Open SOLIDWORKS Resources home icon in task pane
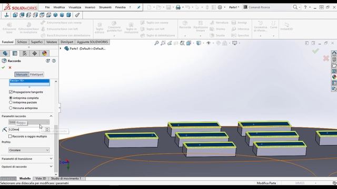This screenshot has width=337, height=189. point(334,53)
